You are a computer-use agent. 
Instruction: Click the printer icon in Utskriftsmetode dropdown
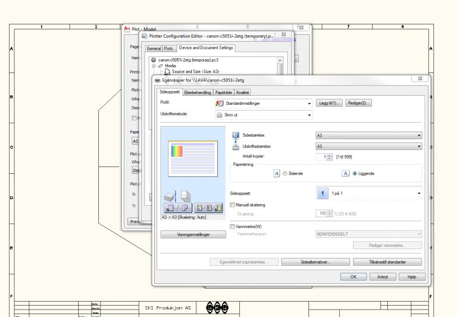pos(219,115)
